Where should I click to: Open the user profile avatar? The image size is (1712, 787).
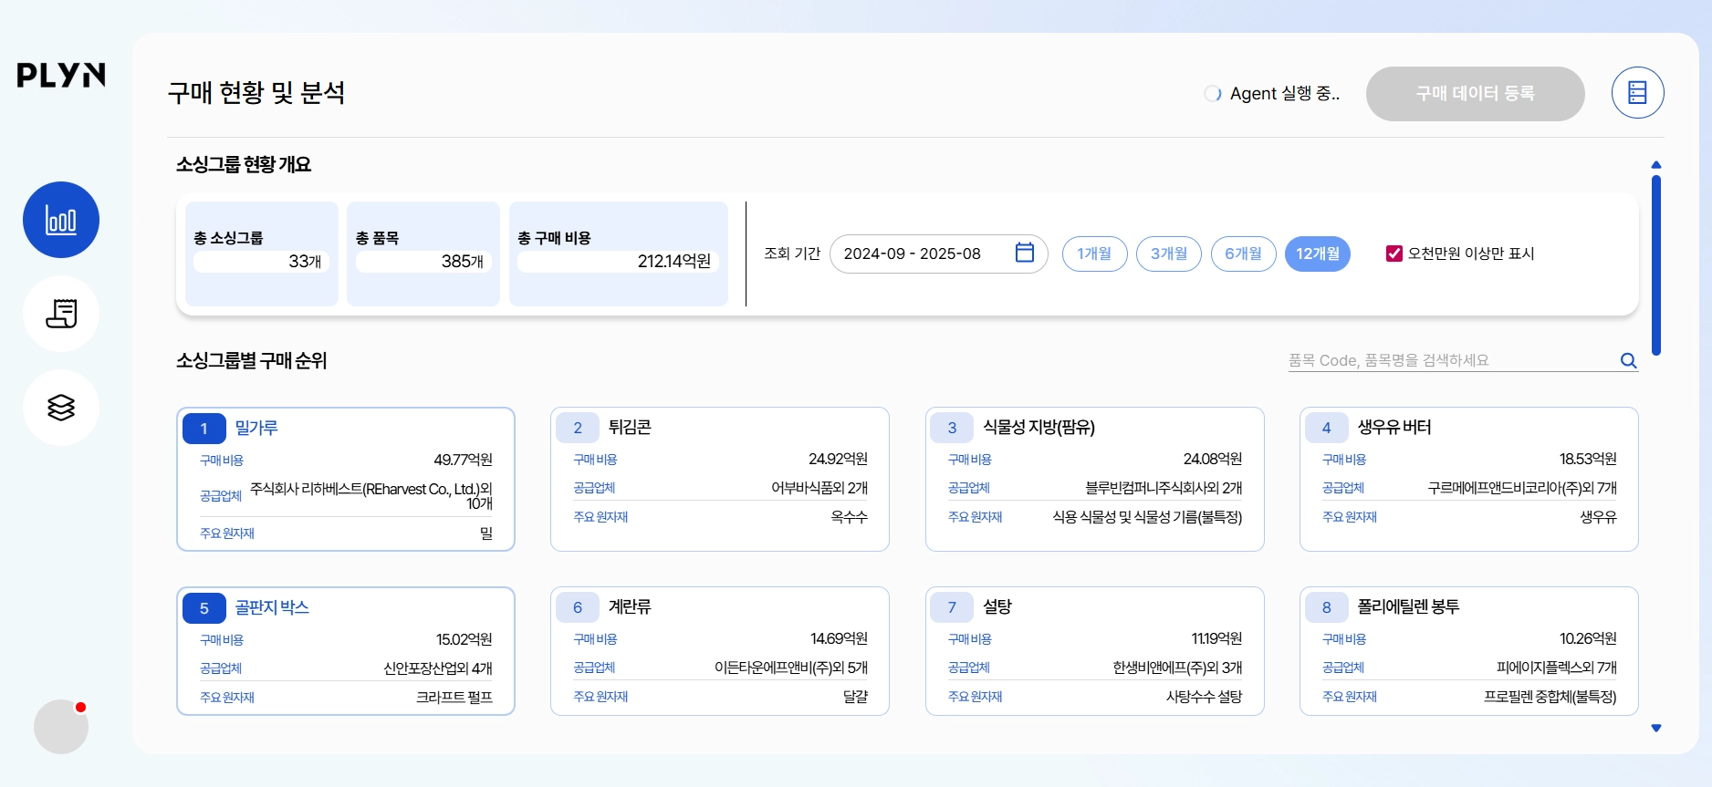coord(61,727)
